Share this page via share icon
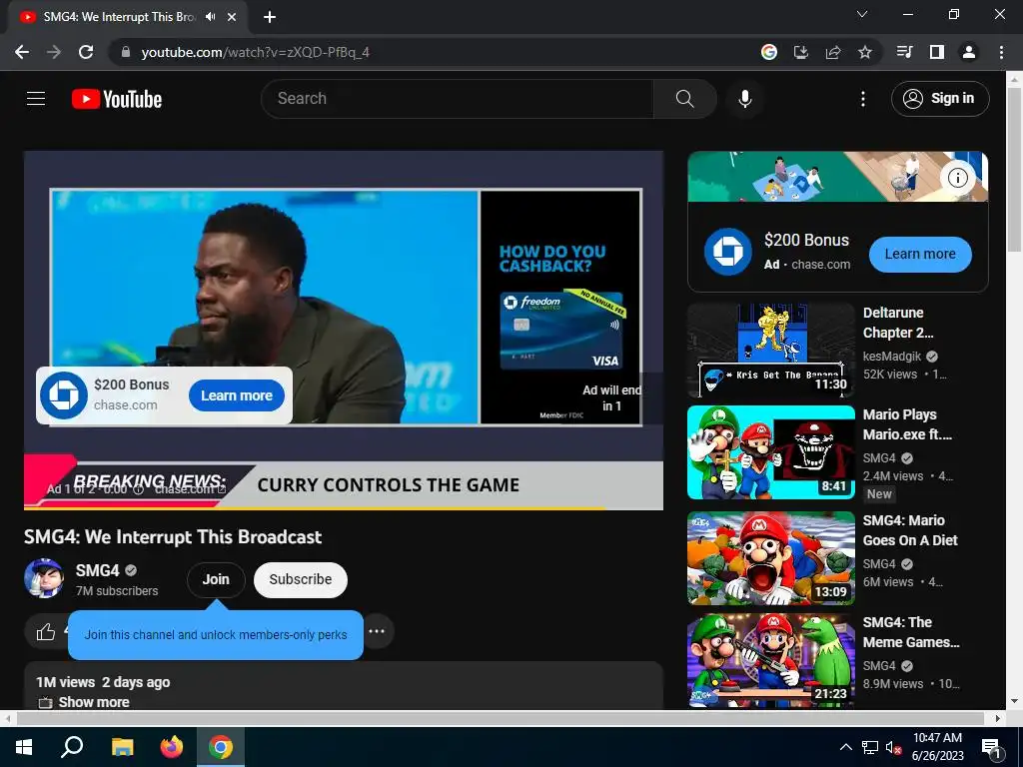 pos(832,52)
